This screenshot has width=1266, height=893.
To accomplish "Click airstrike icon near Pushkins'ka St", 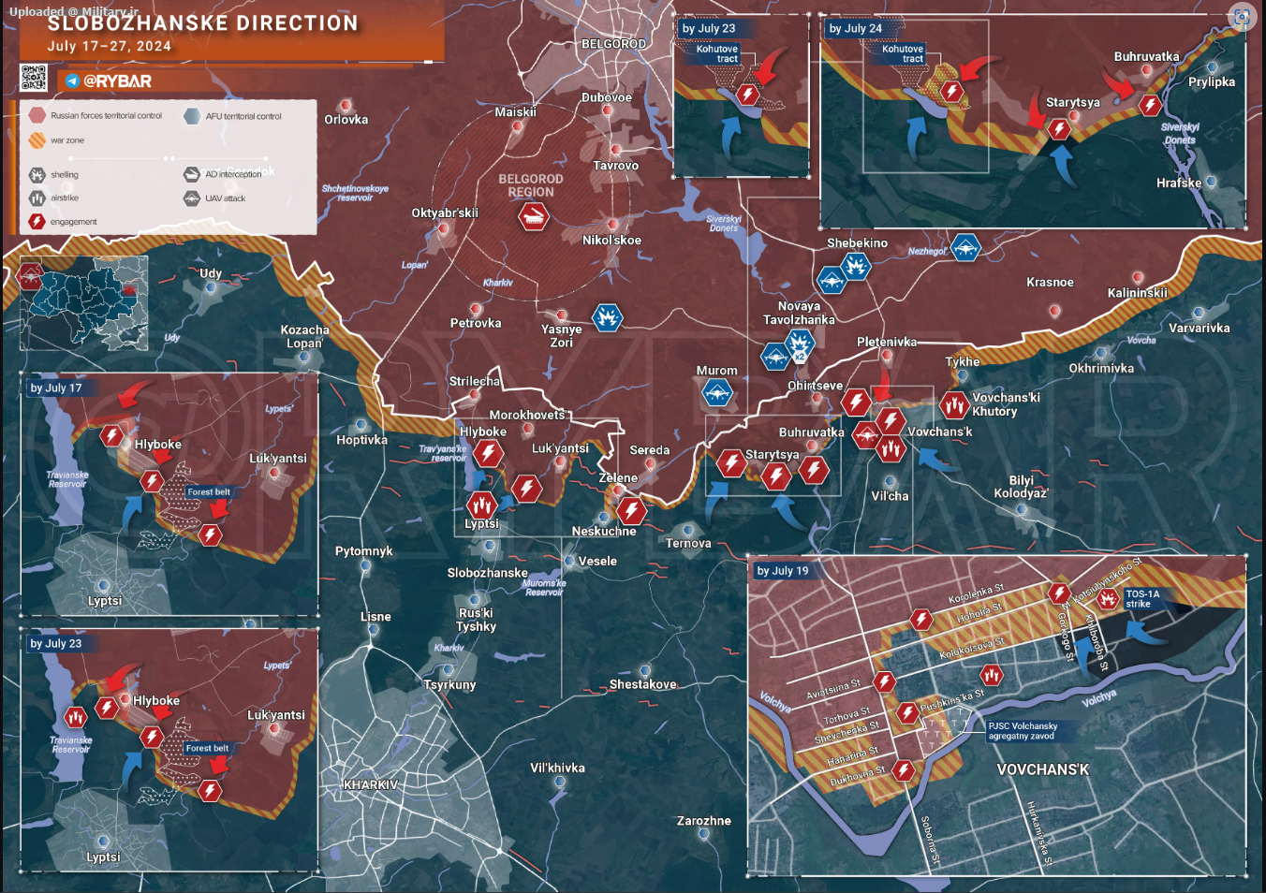I will 991,675.
